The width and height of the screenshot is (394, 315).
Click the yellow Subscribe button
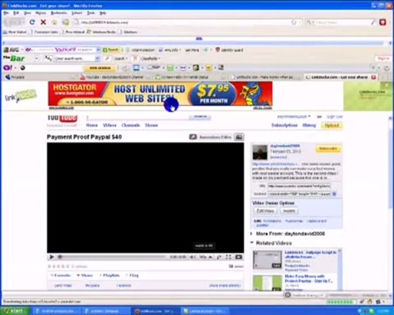tap(328, 149)
